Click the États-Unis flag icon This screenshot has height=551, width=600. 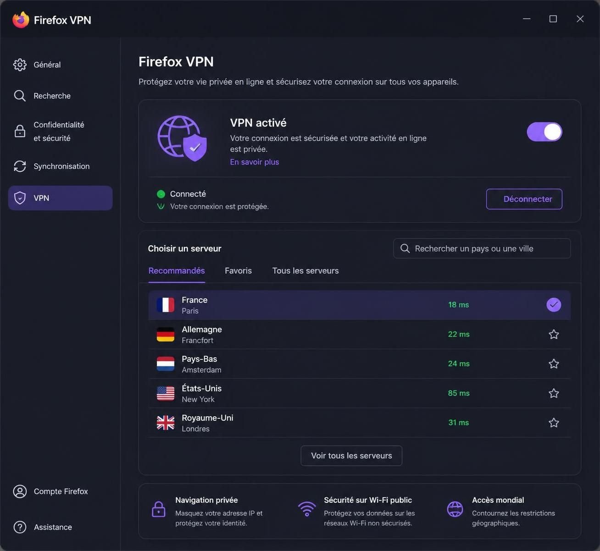click(166, 393)
